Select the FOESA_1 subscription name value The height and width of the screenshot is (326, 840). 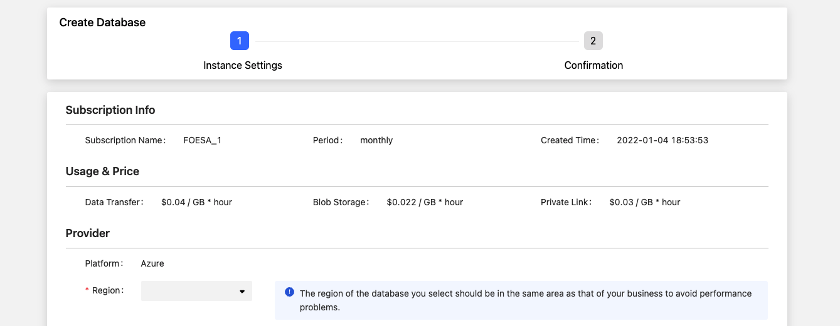click(x=202, y=140)
